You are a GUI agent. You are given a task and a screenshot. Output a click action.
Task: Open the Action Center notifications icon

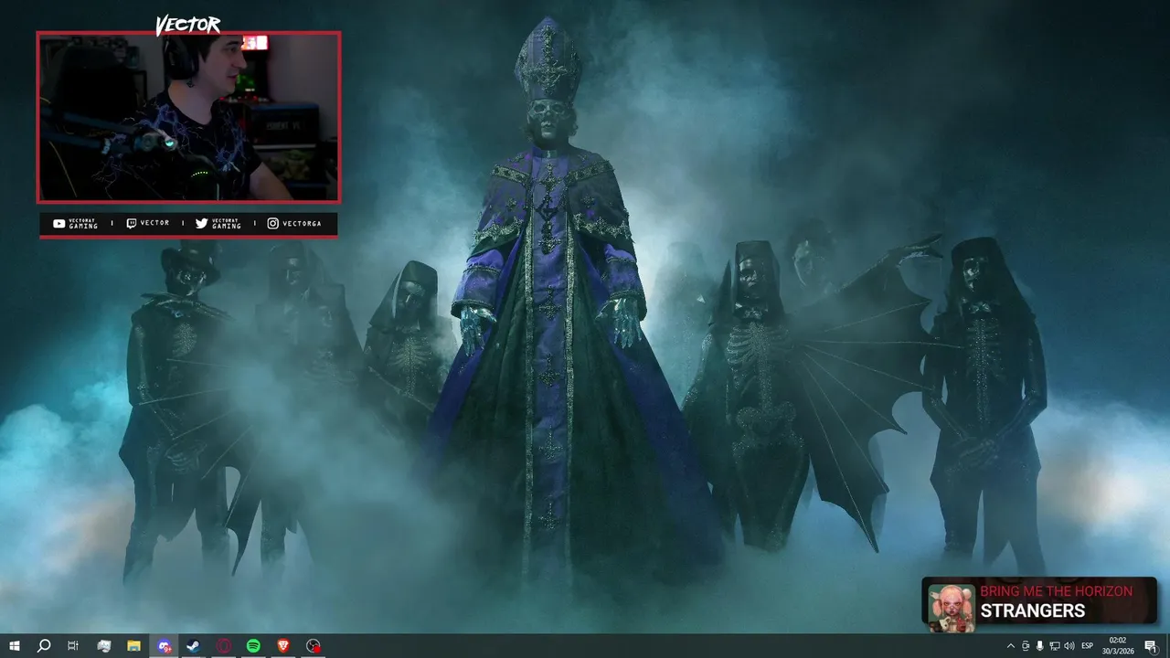pos(1151,646)
